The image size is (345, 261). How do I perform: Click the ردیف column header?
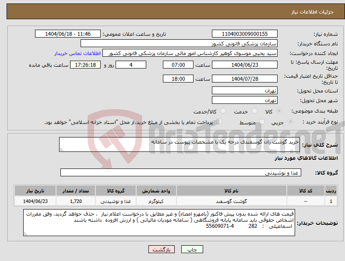click(x=331, y=191)
